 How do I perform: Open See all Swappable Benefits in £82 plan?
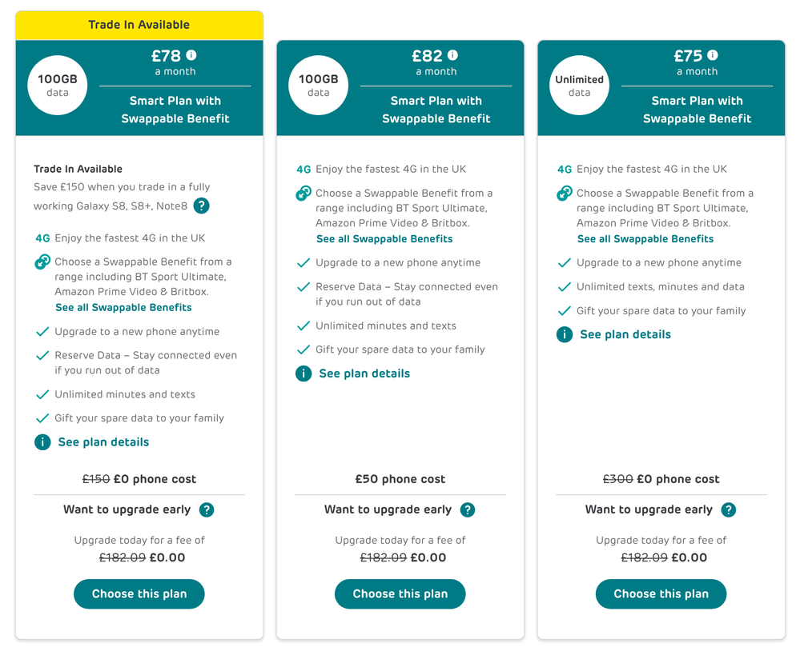point(384,238)
